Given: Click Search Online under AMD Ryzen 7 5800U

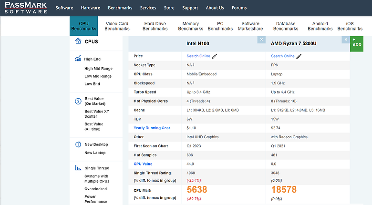Looking at the screenshot, I should [x=283, y=56].
